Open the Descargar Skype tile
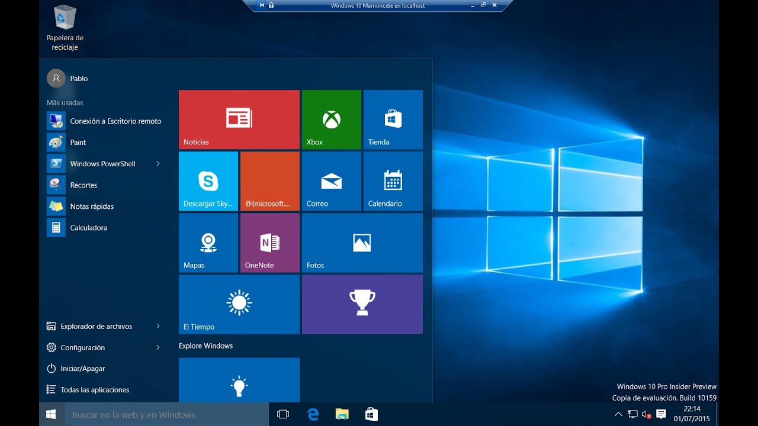Viewport: 758px width, 426px height. 208,181
